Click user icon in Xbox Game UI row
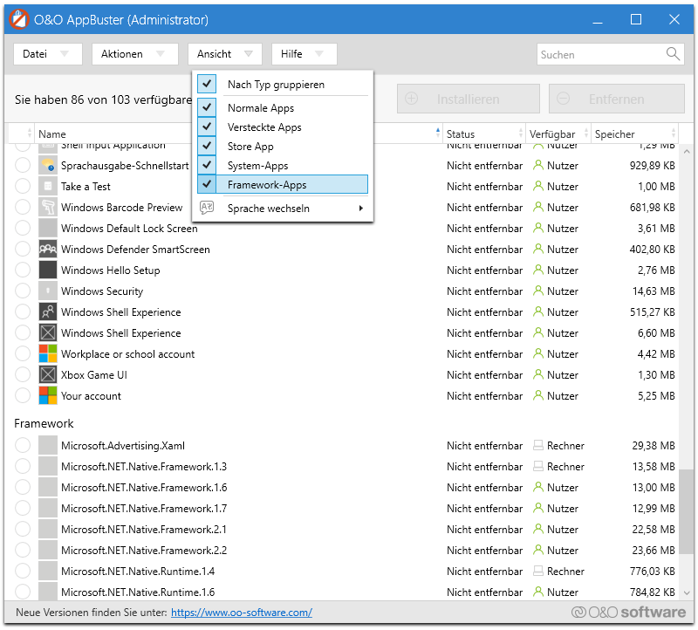The image size is (698, 630). point(538,374)
